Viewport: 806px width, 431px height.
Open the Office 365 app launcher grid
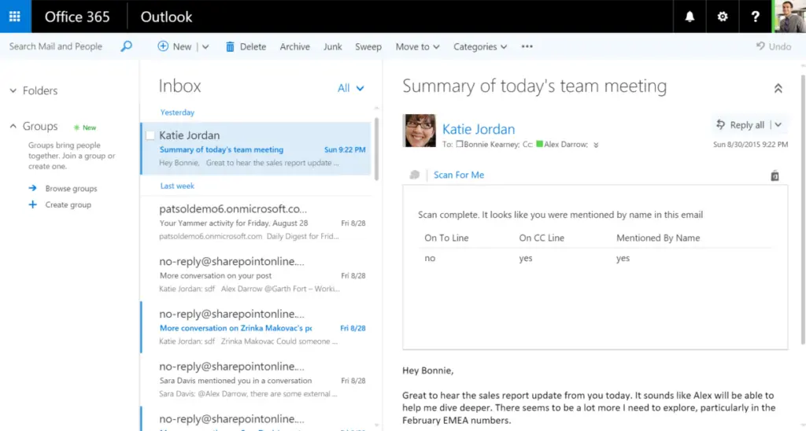click(x=15, y=17)
